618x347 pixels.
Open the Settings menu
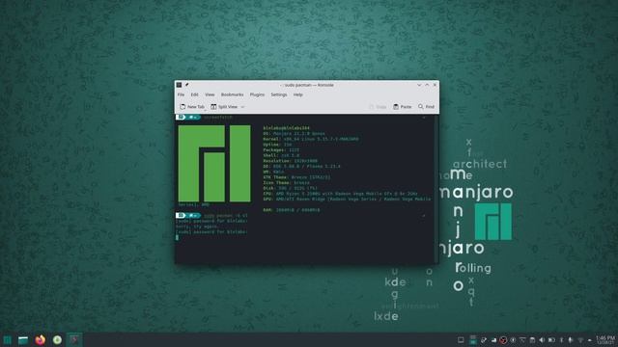pos(279,94)
